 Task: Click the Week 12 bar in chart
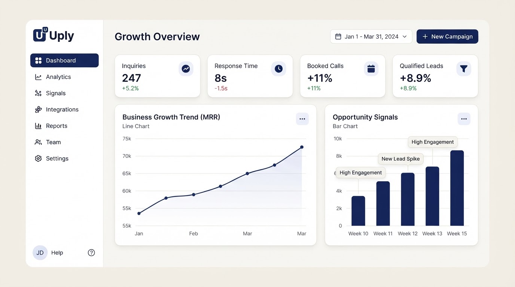[x=408, y=199]
